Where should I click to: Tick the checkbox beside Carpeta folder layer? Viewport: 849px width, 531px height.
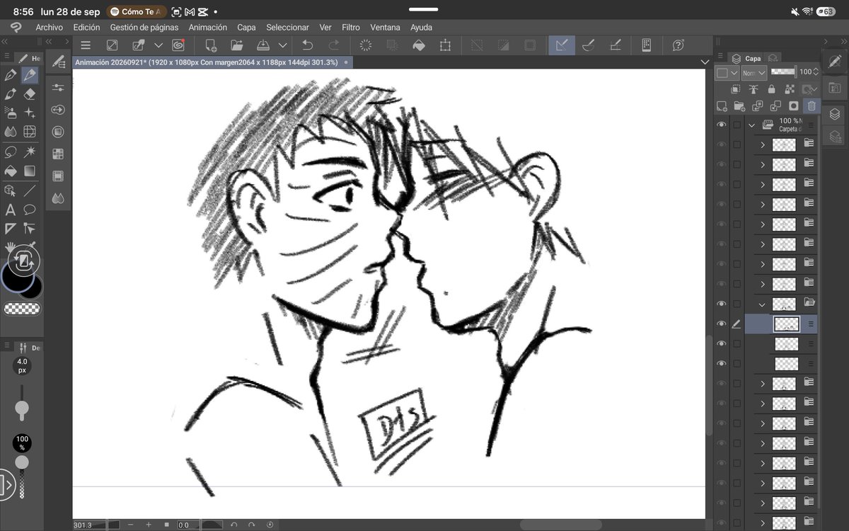coord(737,125)
